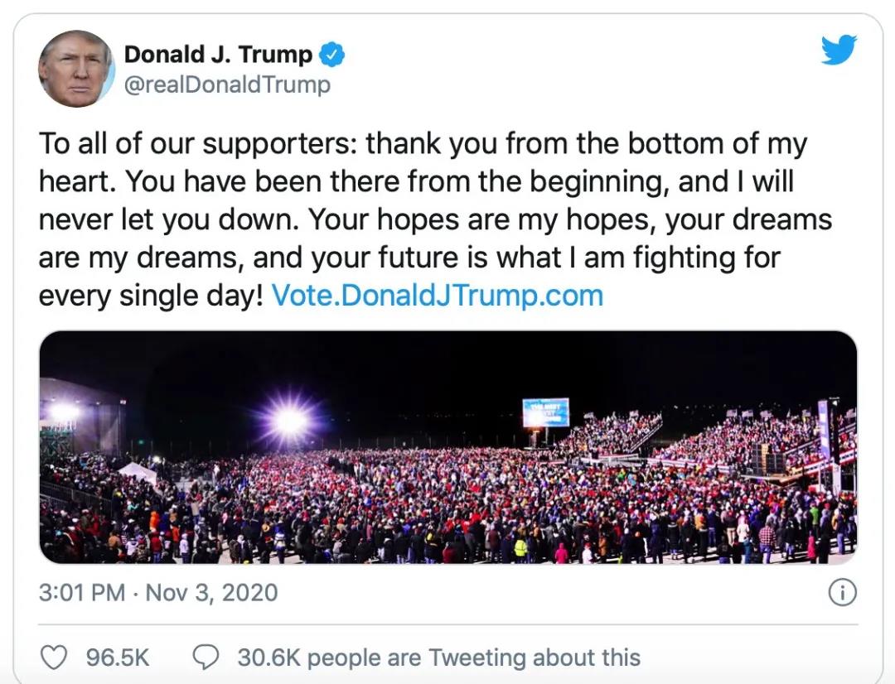Click the display name Donald J. Trump
895x684 pixels.
[218, 55]
